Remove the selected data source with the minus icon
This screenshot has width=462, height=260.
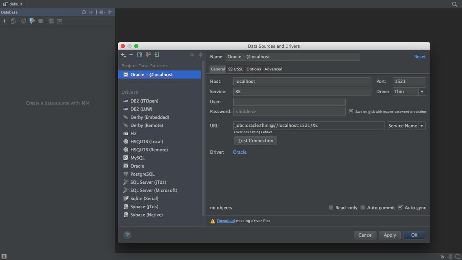point(131,55)
